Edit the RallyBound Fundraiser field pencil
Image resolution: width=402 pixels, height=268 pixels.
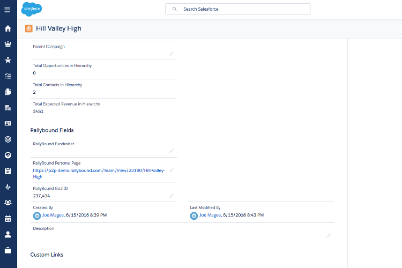tap(172, 151)
